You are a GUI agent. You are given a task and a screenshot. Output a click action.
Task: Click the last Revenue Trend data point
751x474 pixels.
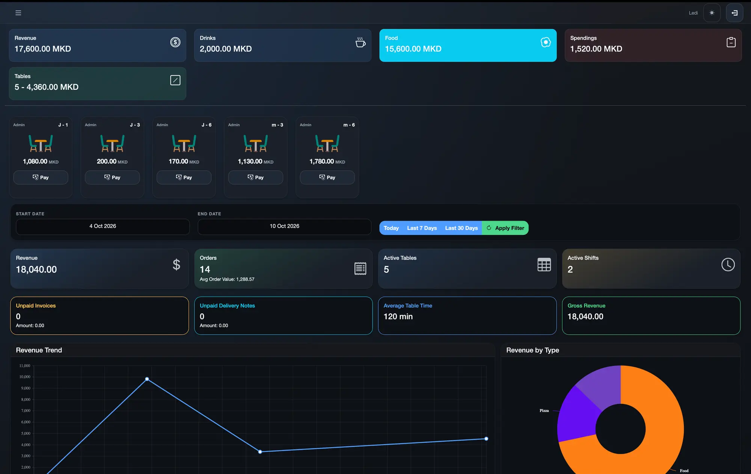coord(486,439)
